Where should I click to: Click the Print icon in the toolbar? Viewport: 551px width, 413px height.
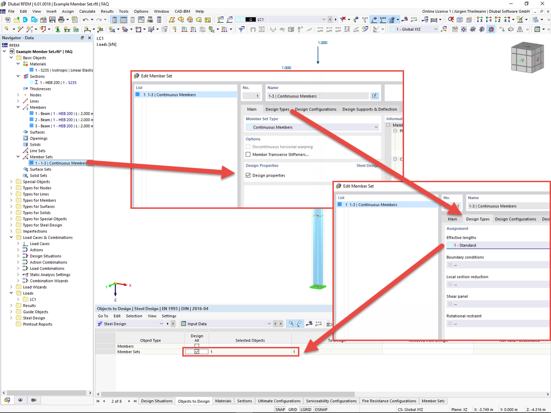[61, 20]
